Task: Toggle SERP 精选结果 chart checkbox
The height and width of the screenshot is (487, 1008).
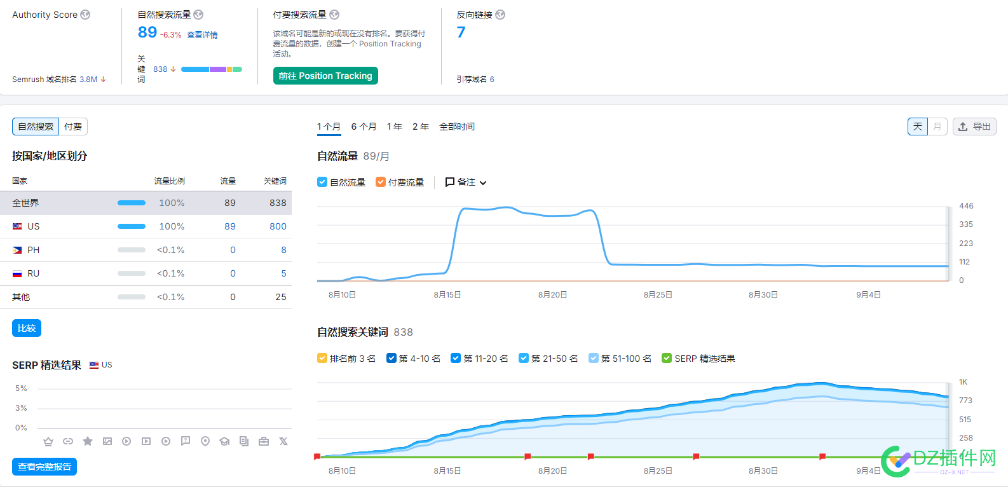Action: click(x=667, y=358)
